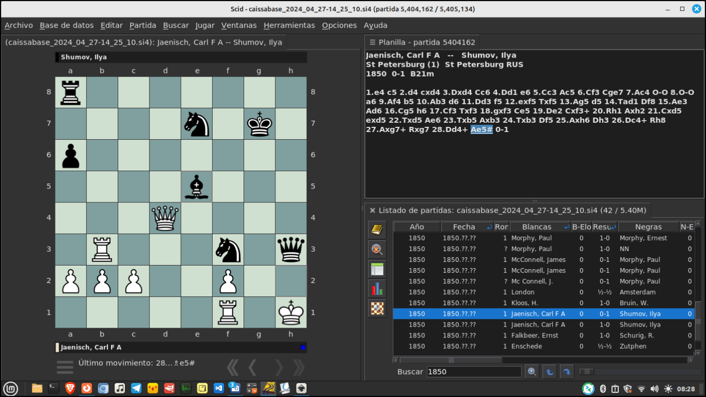Select game Mc Connell, J. vs Morphy, Paul

click(544, 281)
